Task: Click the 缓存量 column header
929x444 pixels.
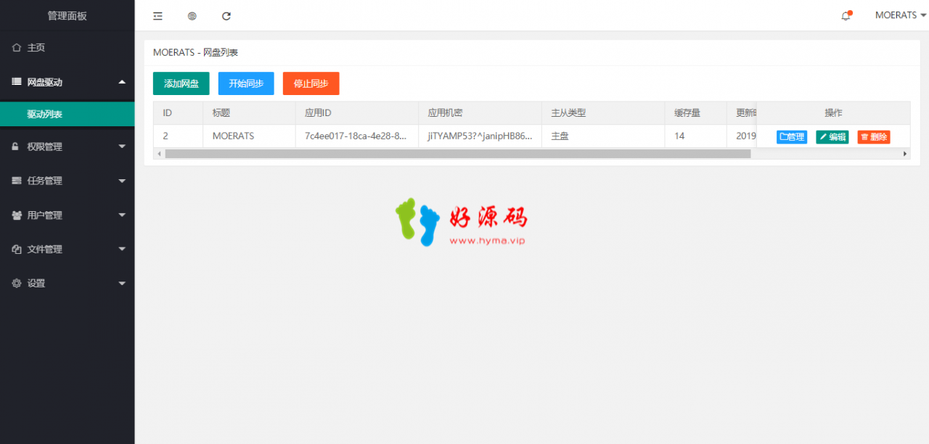Action: click(x=696, y=113)
